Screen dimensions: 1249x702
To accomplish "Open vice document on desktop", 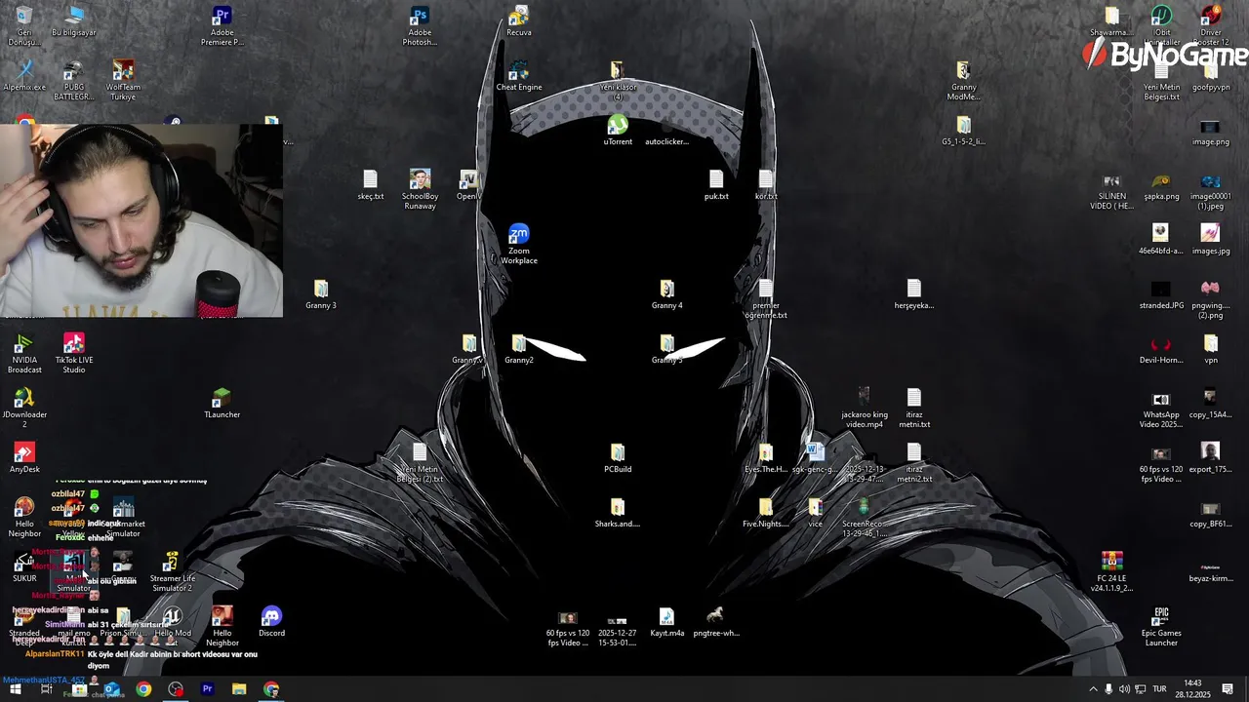I will click(815, 513).
